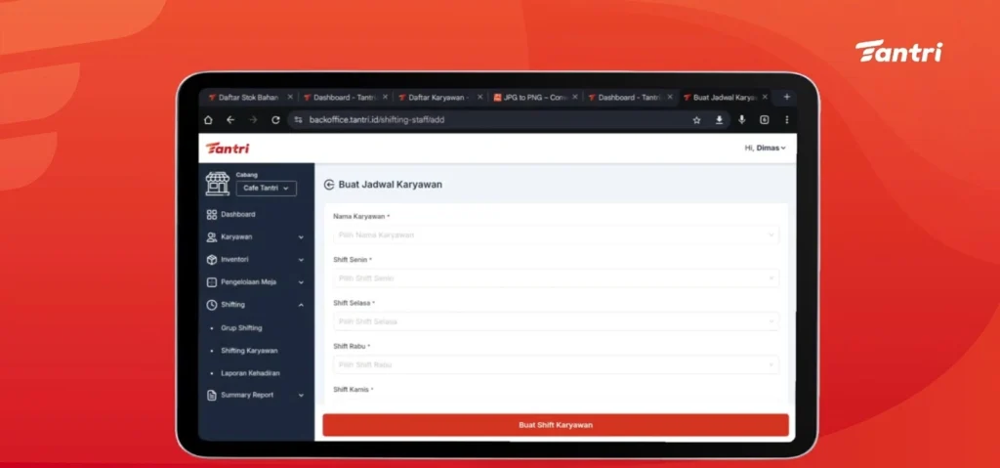The width and height of the screenshot is (1000, 468).
Task: Open the Pilih Shift Selasa dropdown
Action: tap(556, 321)
